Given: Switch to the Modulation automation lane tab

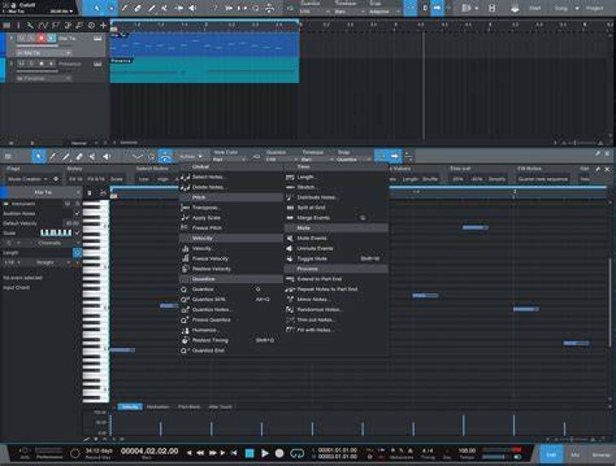Looking at the screenshot, I should tap(158, 407).
